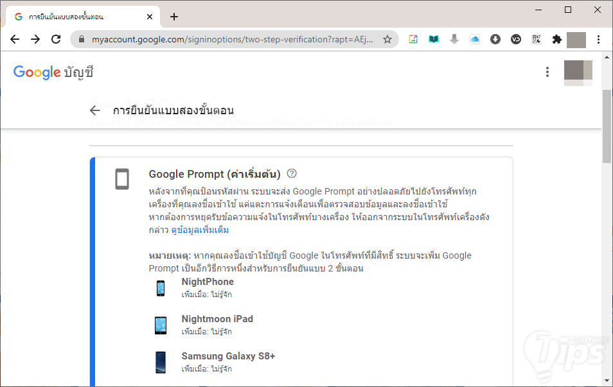Screen dimensions: 613x387
Task: Select the NightPhone device icon
Action: pyautogui.click(x=161, y=289)
